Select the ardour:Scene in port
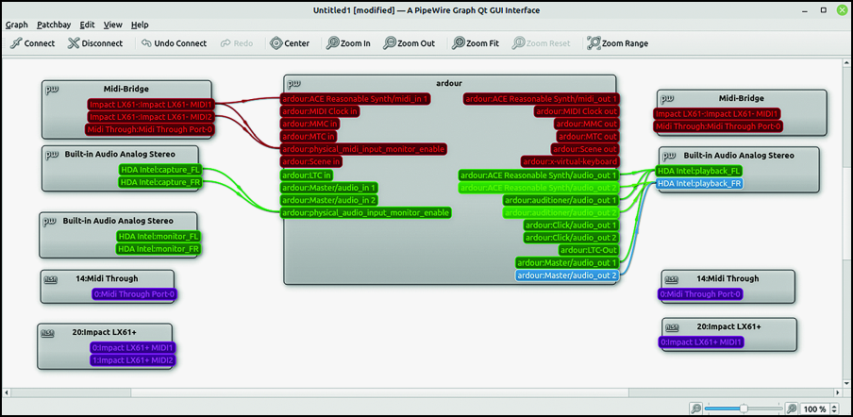Screen dimensions: 853x417 coord(312,161)
